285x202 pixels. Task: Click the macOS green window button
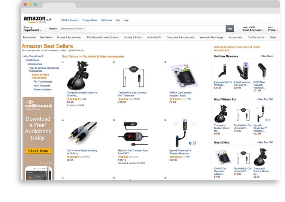pos(35,4)
